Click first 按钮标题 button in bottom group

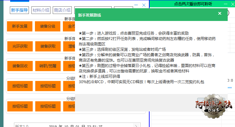coord(20,106)
